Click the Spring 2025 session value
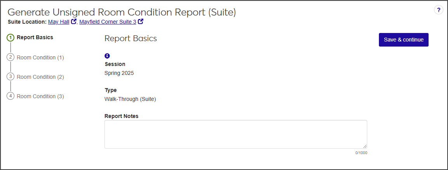 pos(119,73)
